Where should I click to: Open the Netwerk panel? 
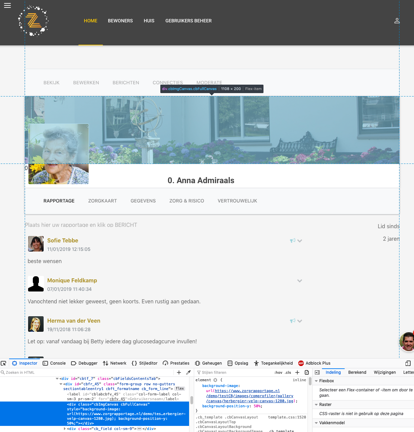point(115,363)
